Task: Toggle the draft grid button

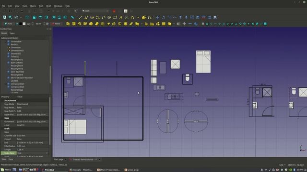Action: [203, 24]
